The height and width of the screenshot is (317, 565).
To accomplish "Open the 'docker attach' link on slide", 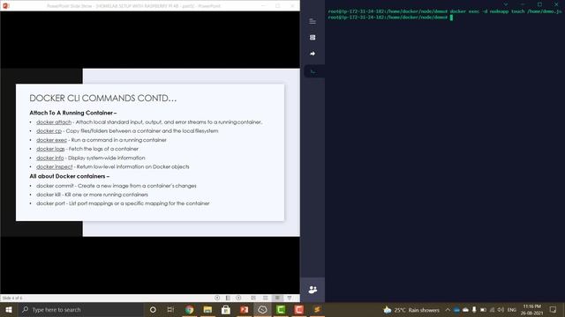I will [x=54, y=122].
